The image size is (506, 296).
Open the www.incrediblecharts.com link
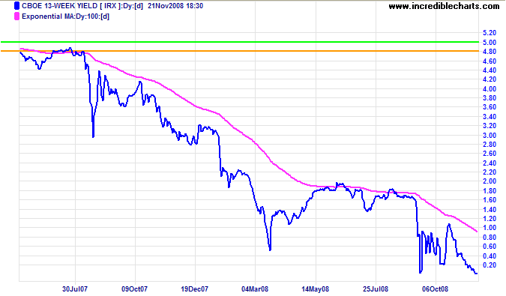[444, 6]
